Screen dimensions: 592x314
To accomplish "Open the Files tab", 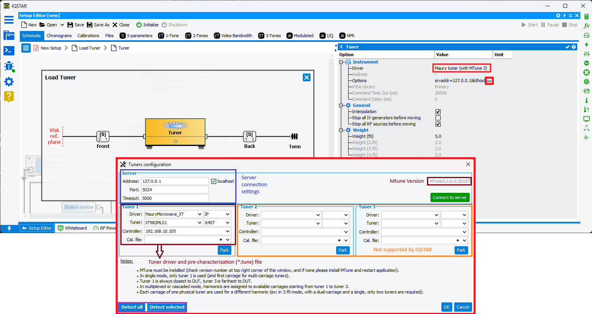I will [x=109, y=36].
